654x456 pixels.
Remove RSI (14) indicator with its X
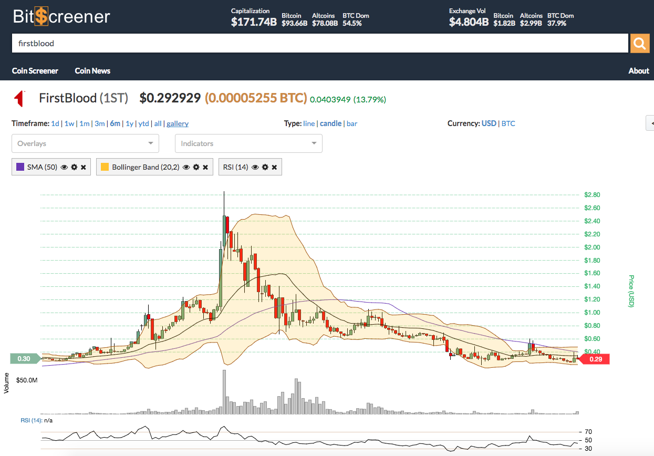coord(275,167)
